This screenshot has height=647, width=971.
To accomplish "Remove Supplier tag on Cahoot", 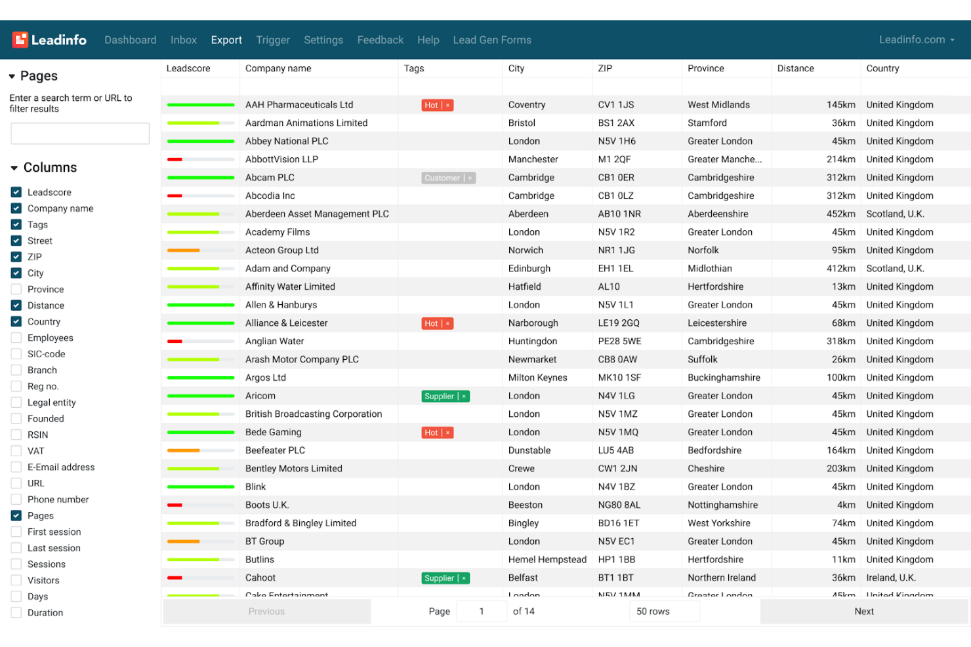I will pyautogui.click(x=464, y=578).
